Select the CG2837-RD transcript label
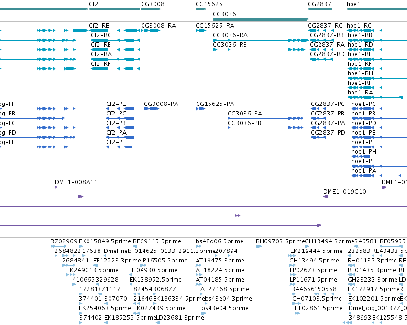The height and width of the screenshot is (325, 407). pos(327,54)
